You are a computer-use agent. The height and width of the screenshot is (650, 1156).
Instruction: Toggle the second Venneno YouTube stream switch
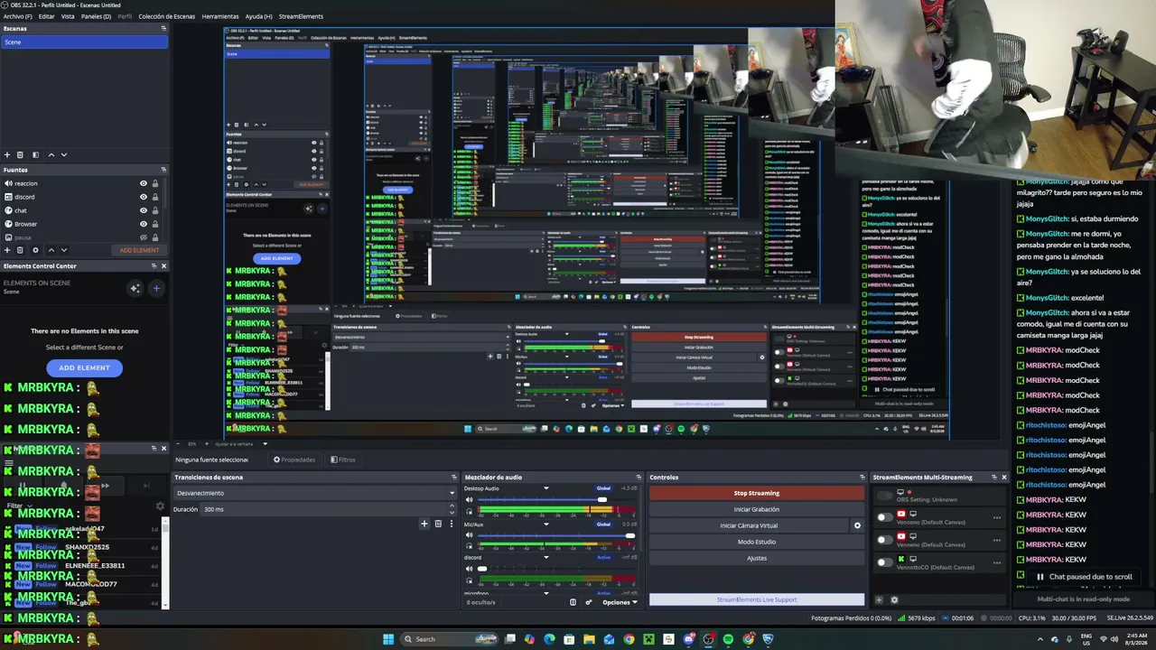click(885, 540)
